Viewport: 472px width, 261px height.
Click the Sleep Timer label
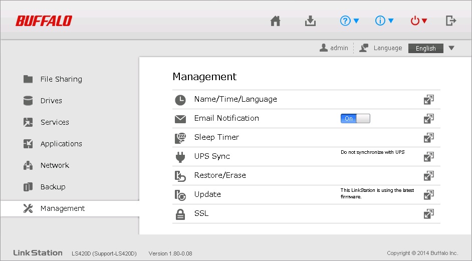point(216,137)
